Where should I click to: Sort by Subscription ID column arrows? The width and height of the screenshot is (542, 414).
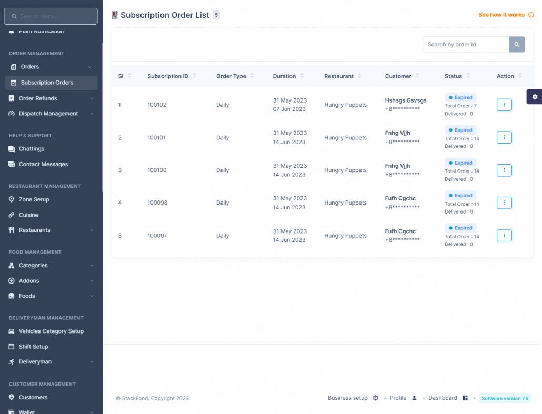coord(194,76)
